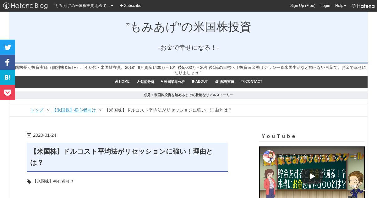377x198 pixels.
Task: Open the Login link
Action: pos(325,6)
